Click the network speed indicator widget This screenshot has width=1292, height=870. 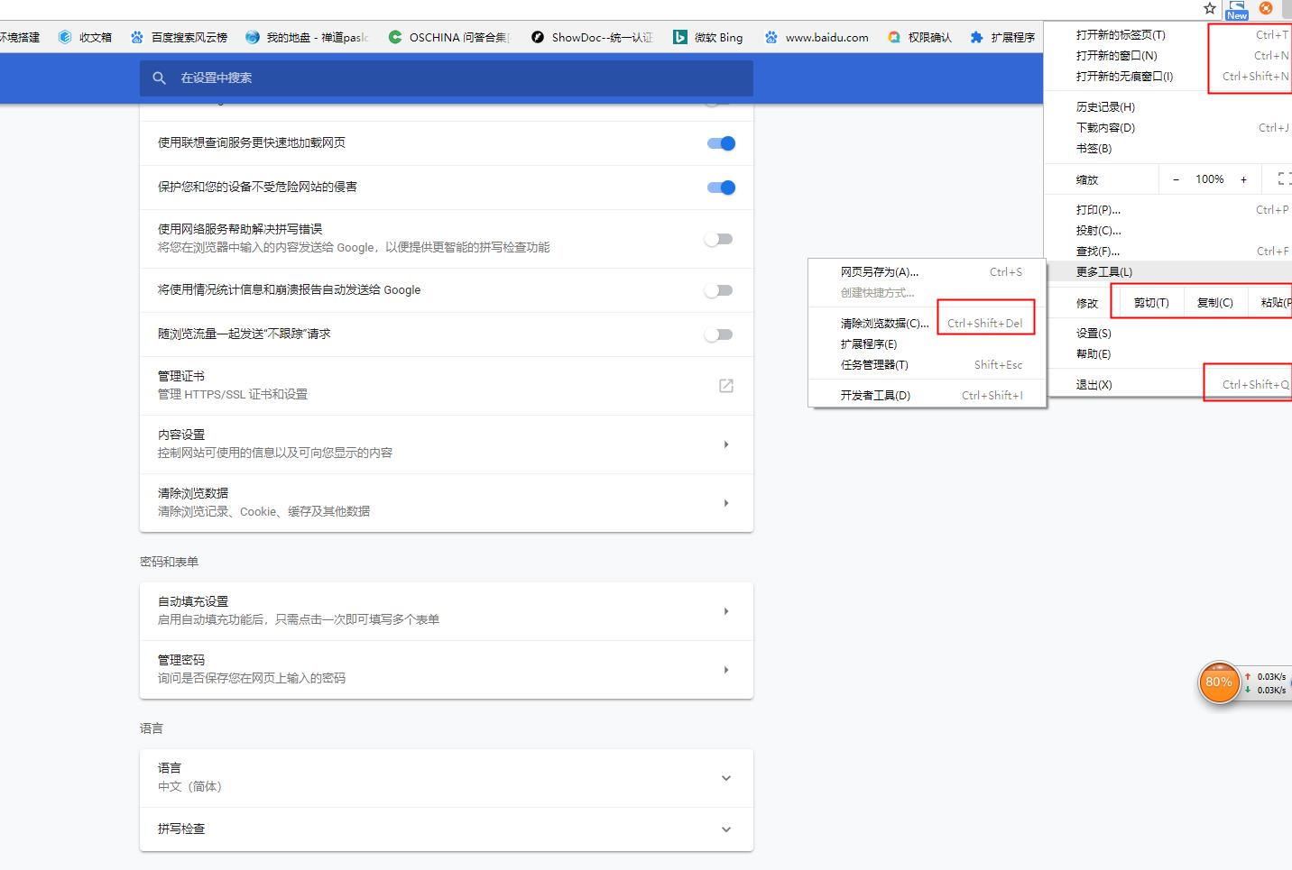pyautogui.click(x=1266, y=682)
